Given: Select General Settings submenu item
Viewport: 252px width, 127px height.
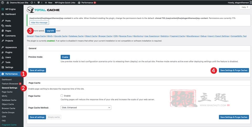Looking at the screenshot, I should click(x=9, y=88).
